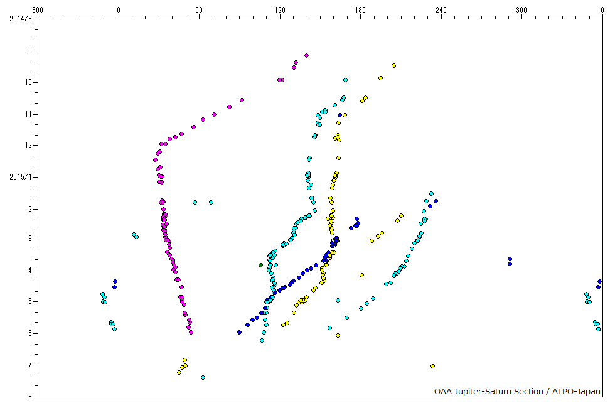The height and width of the screenshot is (408, 615).
Task: Click the month "11" label on left axis
Action: [28, 114]
